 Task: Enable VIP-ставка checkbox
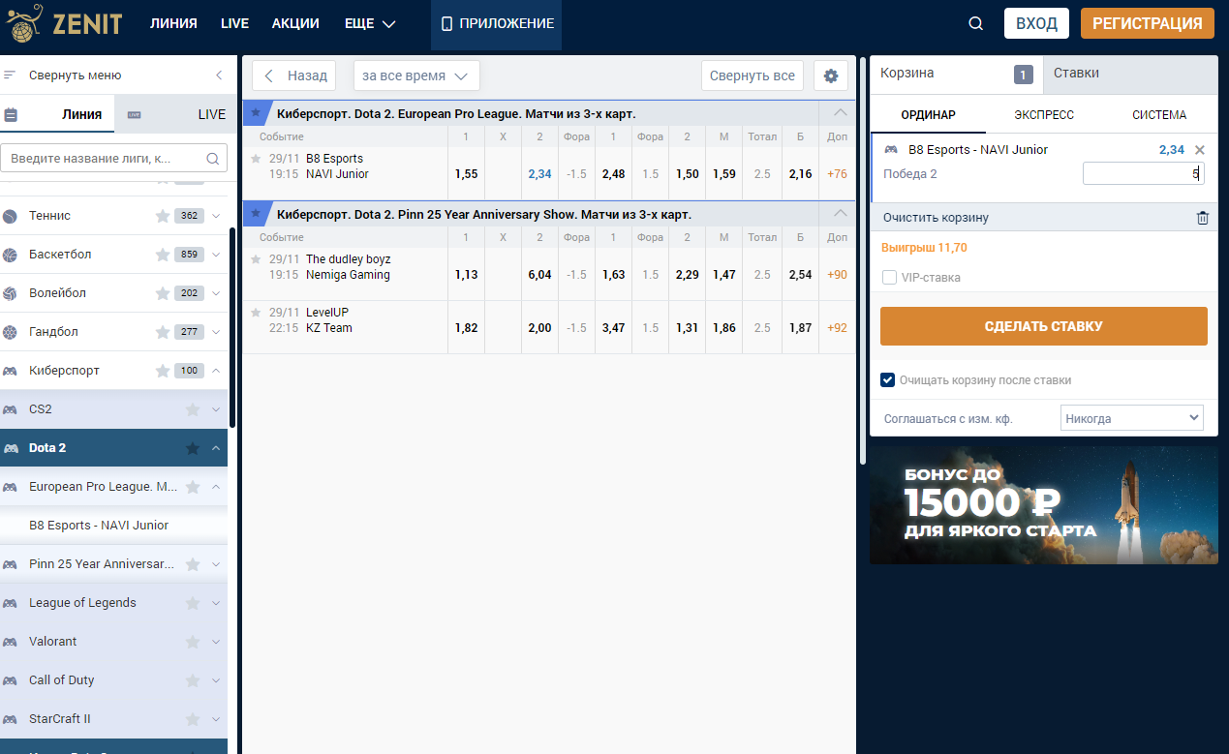point(889,278)
